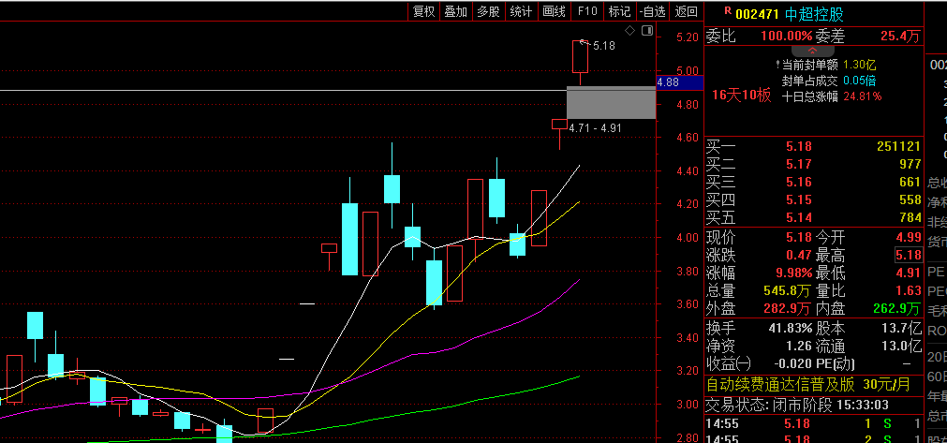Click the 4.71 - 4.91 gap range label
Image resolution: width=947 pixels, height=443 pixels.
(595, 128)
